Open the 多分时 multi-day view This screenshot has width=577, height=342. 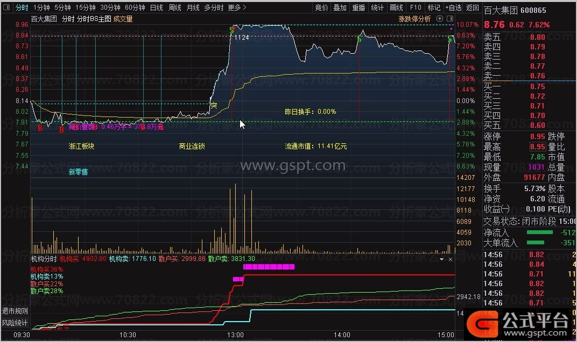(x=214, y=8)
